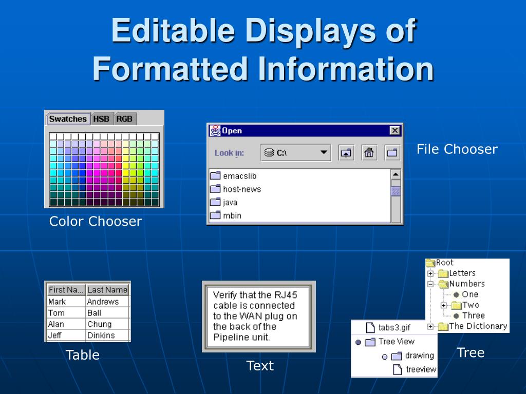Click the file list scrollbar thumb
The width and height of the screenshot is (526, 394).
[396, 191]
